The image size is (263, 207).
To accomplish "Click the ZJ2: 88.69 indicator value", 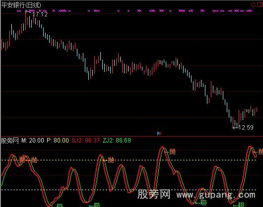I will point(117,140).
